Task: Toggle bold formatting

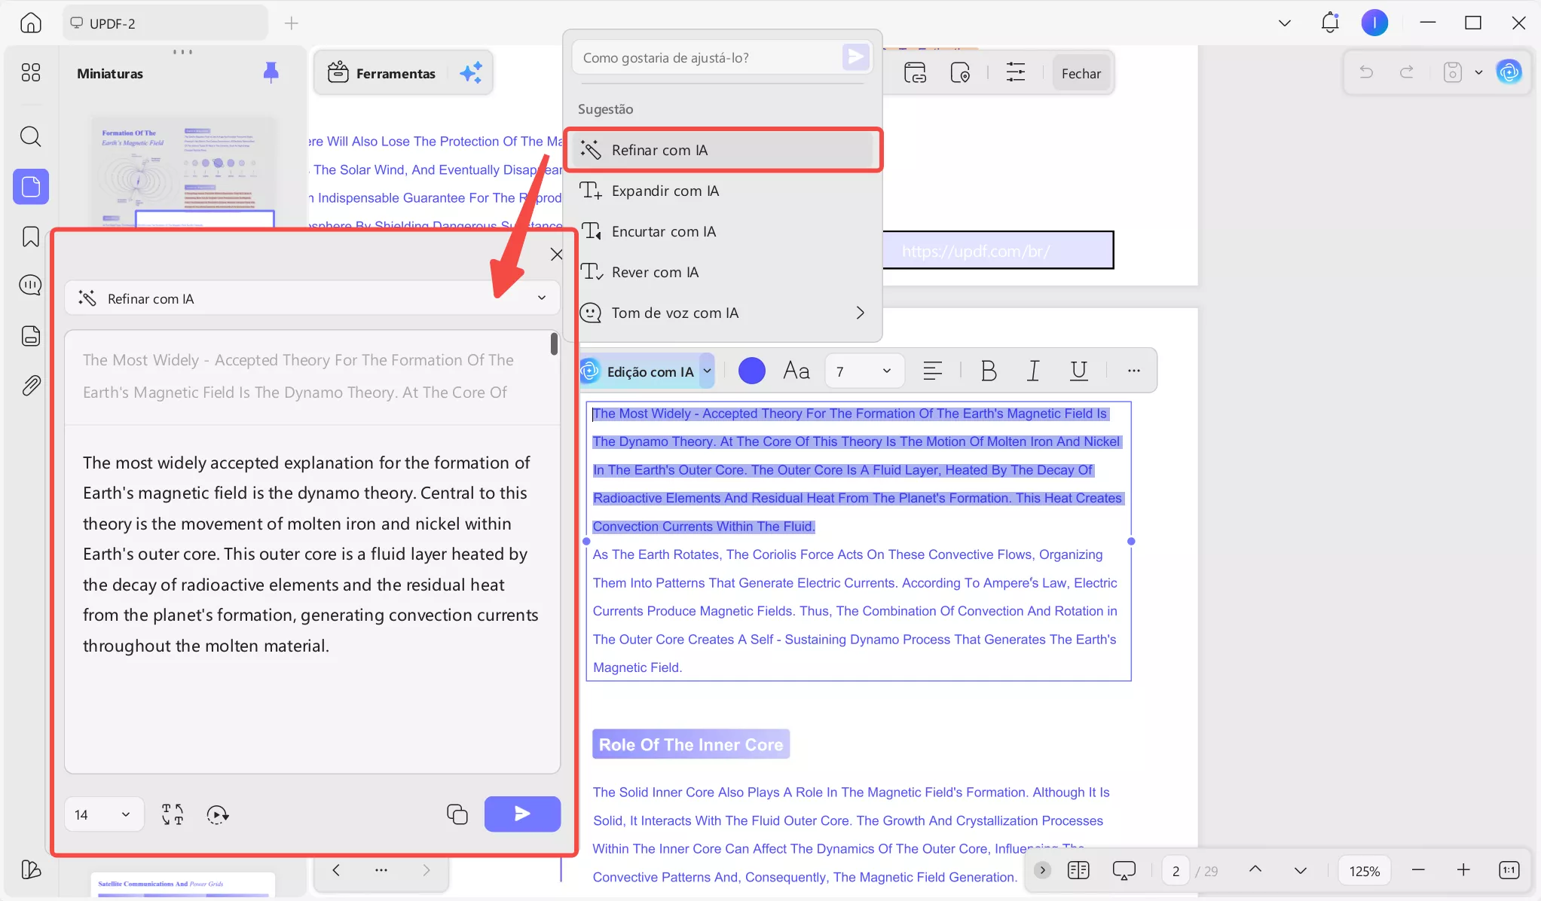Action: [988, 371]
